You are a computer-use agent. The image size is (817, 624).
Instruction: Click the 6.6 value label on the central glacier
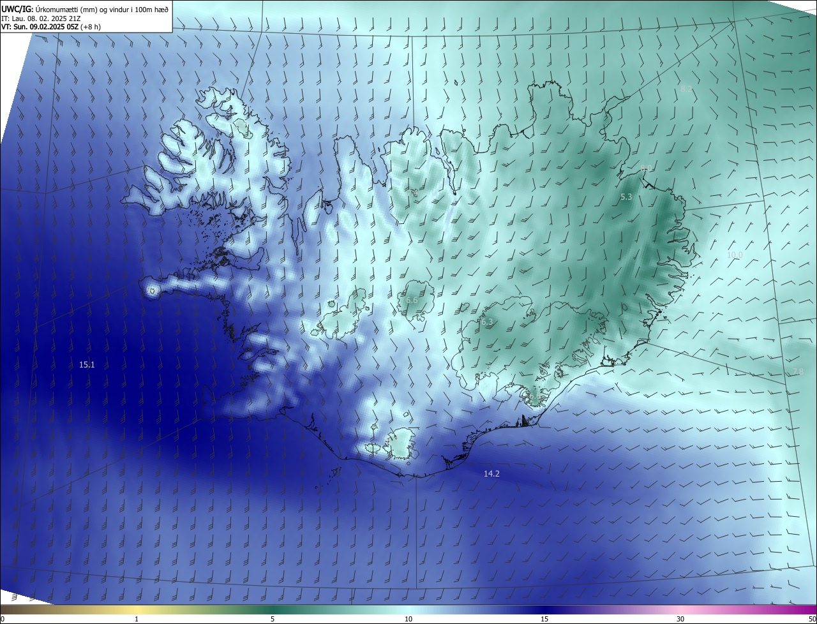412,300
